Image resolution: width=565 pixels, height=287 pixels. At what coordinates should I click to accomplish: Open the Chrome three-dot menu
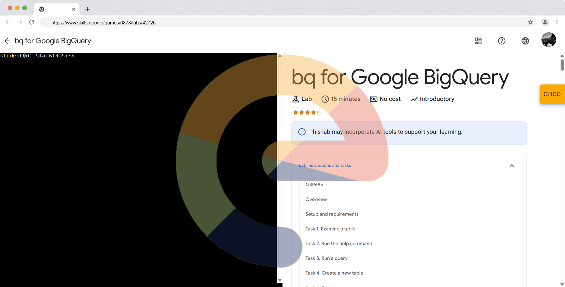(557, 22)
